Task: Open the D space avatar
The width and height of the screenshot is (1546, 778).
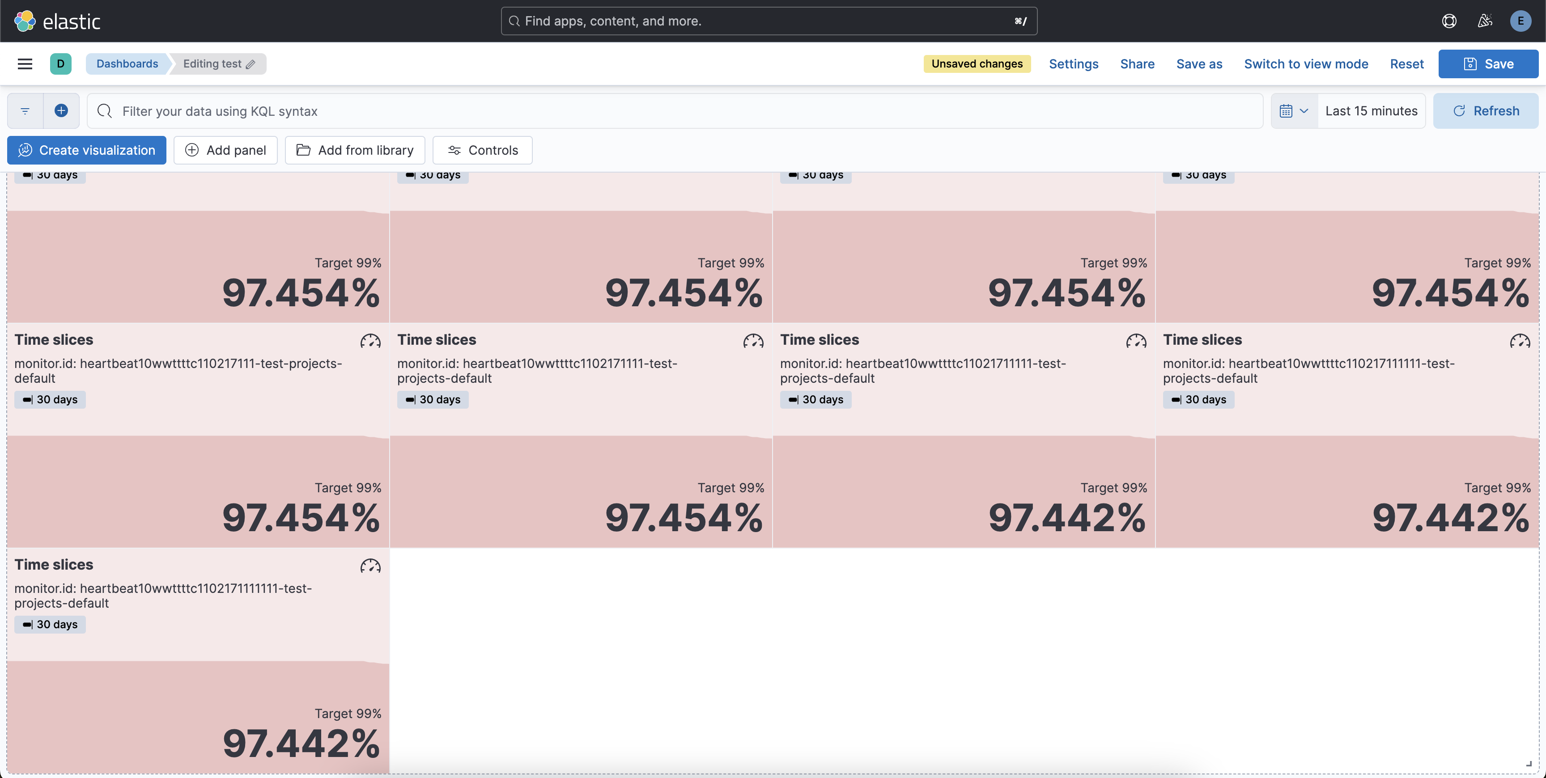Action: click(61, 63)
